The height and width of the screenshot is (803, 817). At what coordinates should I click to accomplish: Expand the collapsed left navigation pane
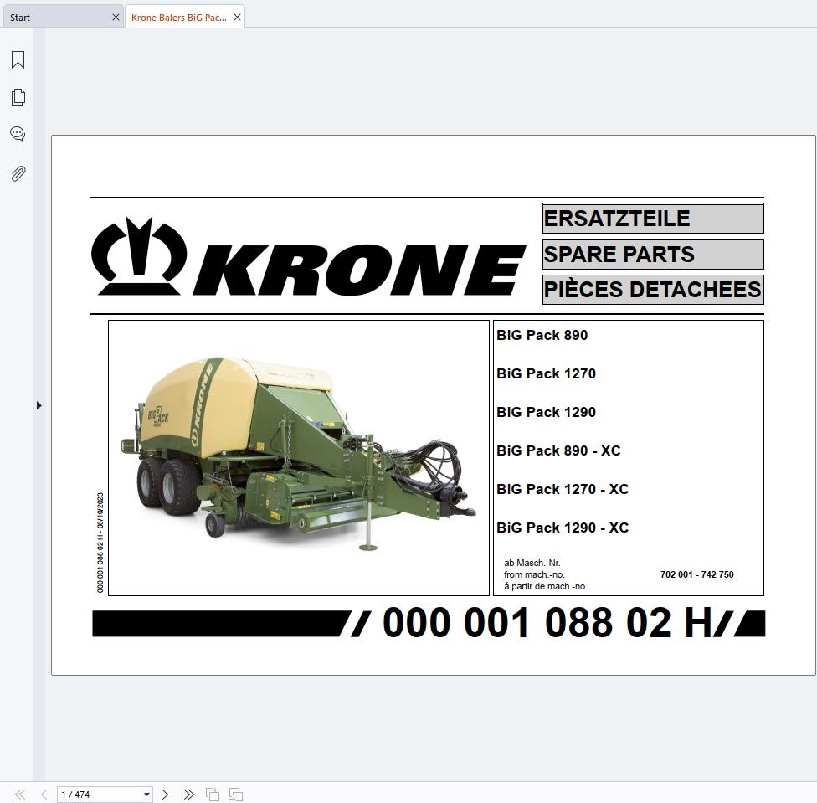[x=39, y=405]
